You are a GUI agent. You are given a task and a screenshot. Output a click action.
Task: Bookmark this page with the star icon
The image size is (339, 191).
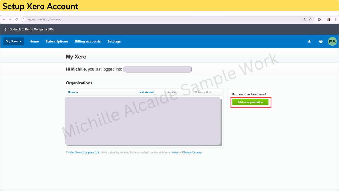[x=310, y=19]
